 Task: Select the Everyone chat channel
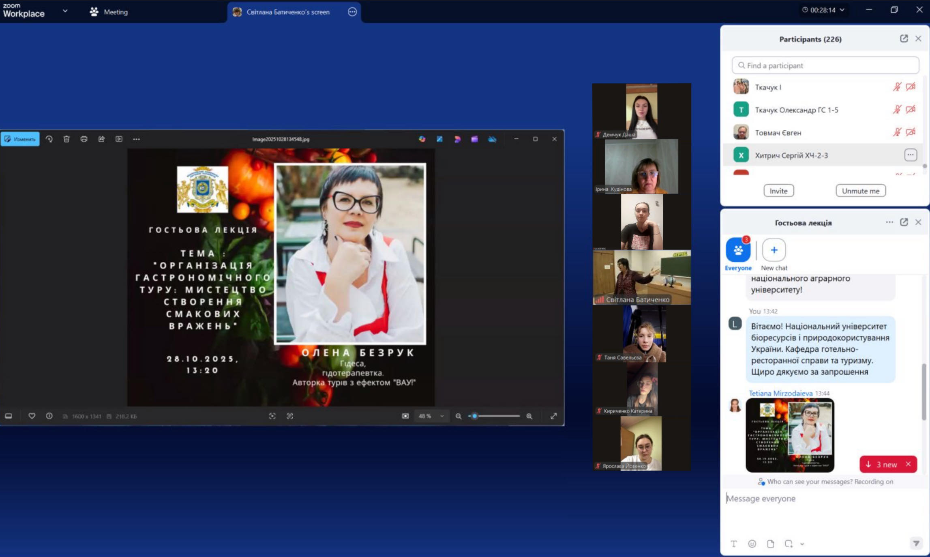coord(738,250)
